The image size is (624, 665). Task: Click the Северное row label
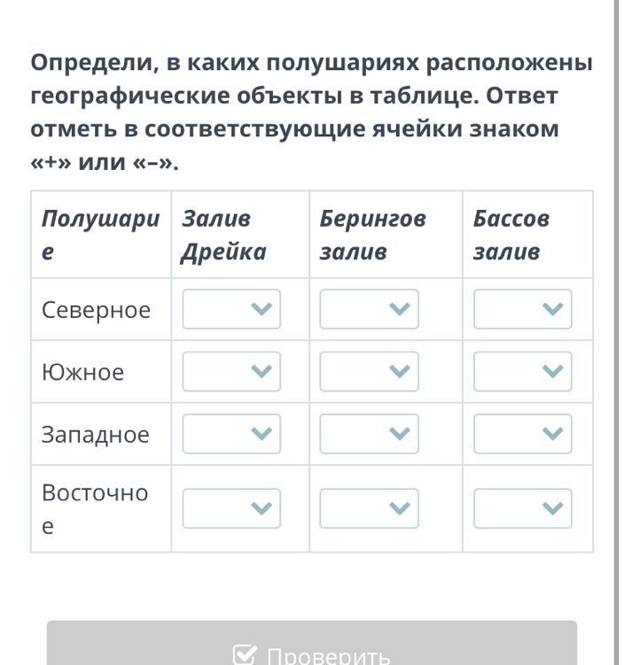96,310
